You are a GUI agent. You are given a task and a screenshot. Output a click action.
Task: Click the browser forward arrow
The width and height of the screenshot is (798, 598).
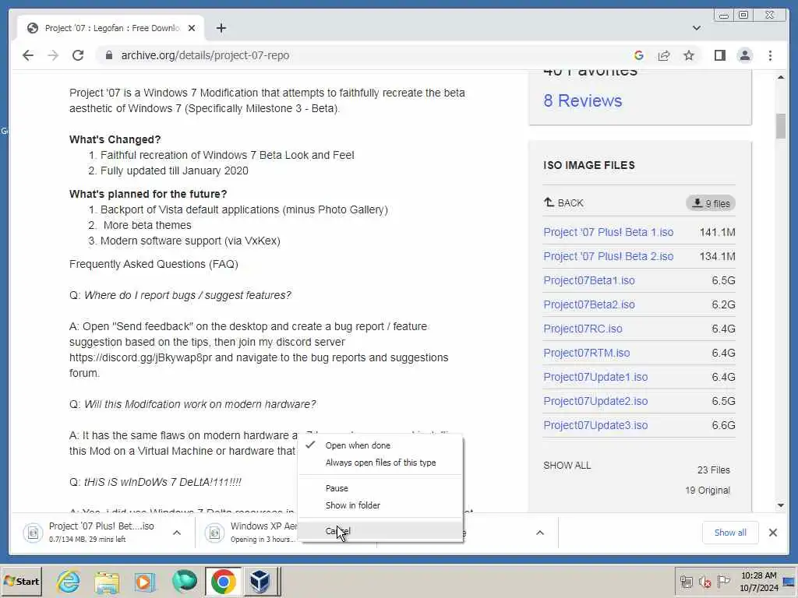pos(53,55)
